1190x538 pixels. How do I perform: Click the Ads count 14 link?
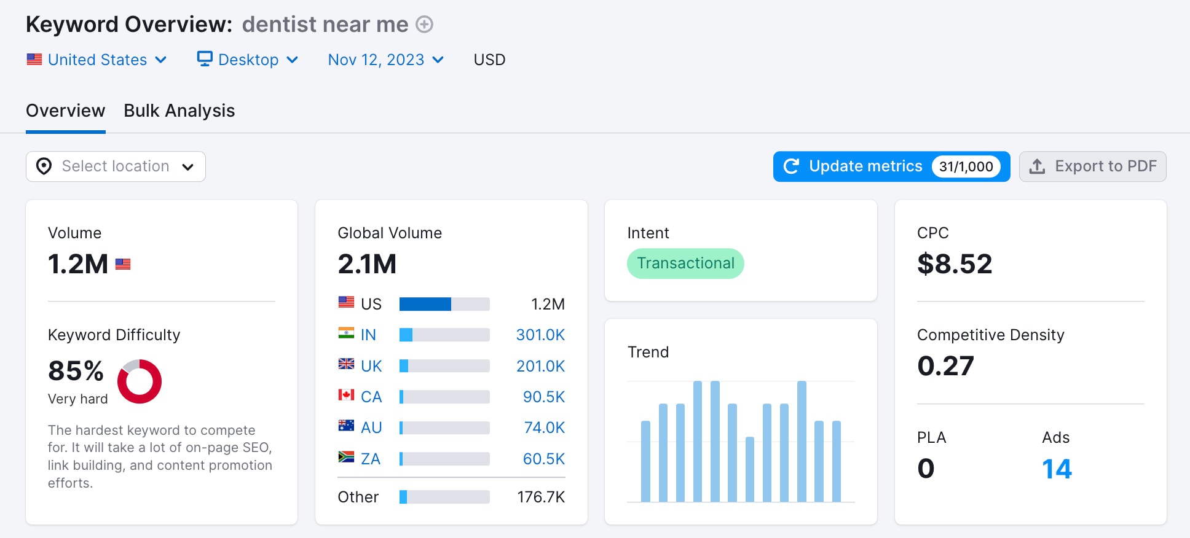(x=1057, y=469)
